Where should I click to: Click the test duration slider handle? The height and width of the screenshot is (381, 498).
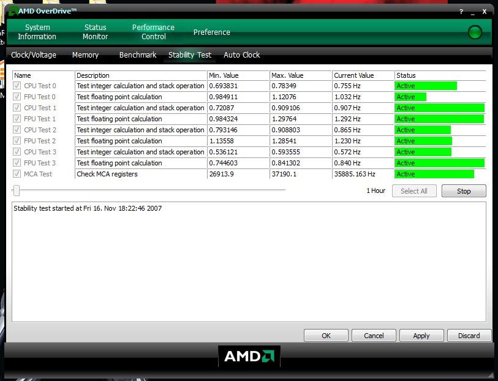pyautogui.click(x=17, y=190)
